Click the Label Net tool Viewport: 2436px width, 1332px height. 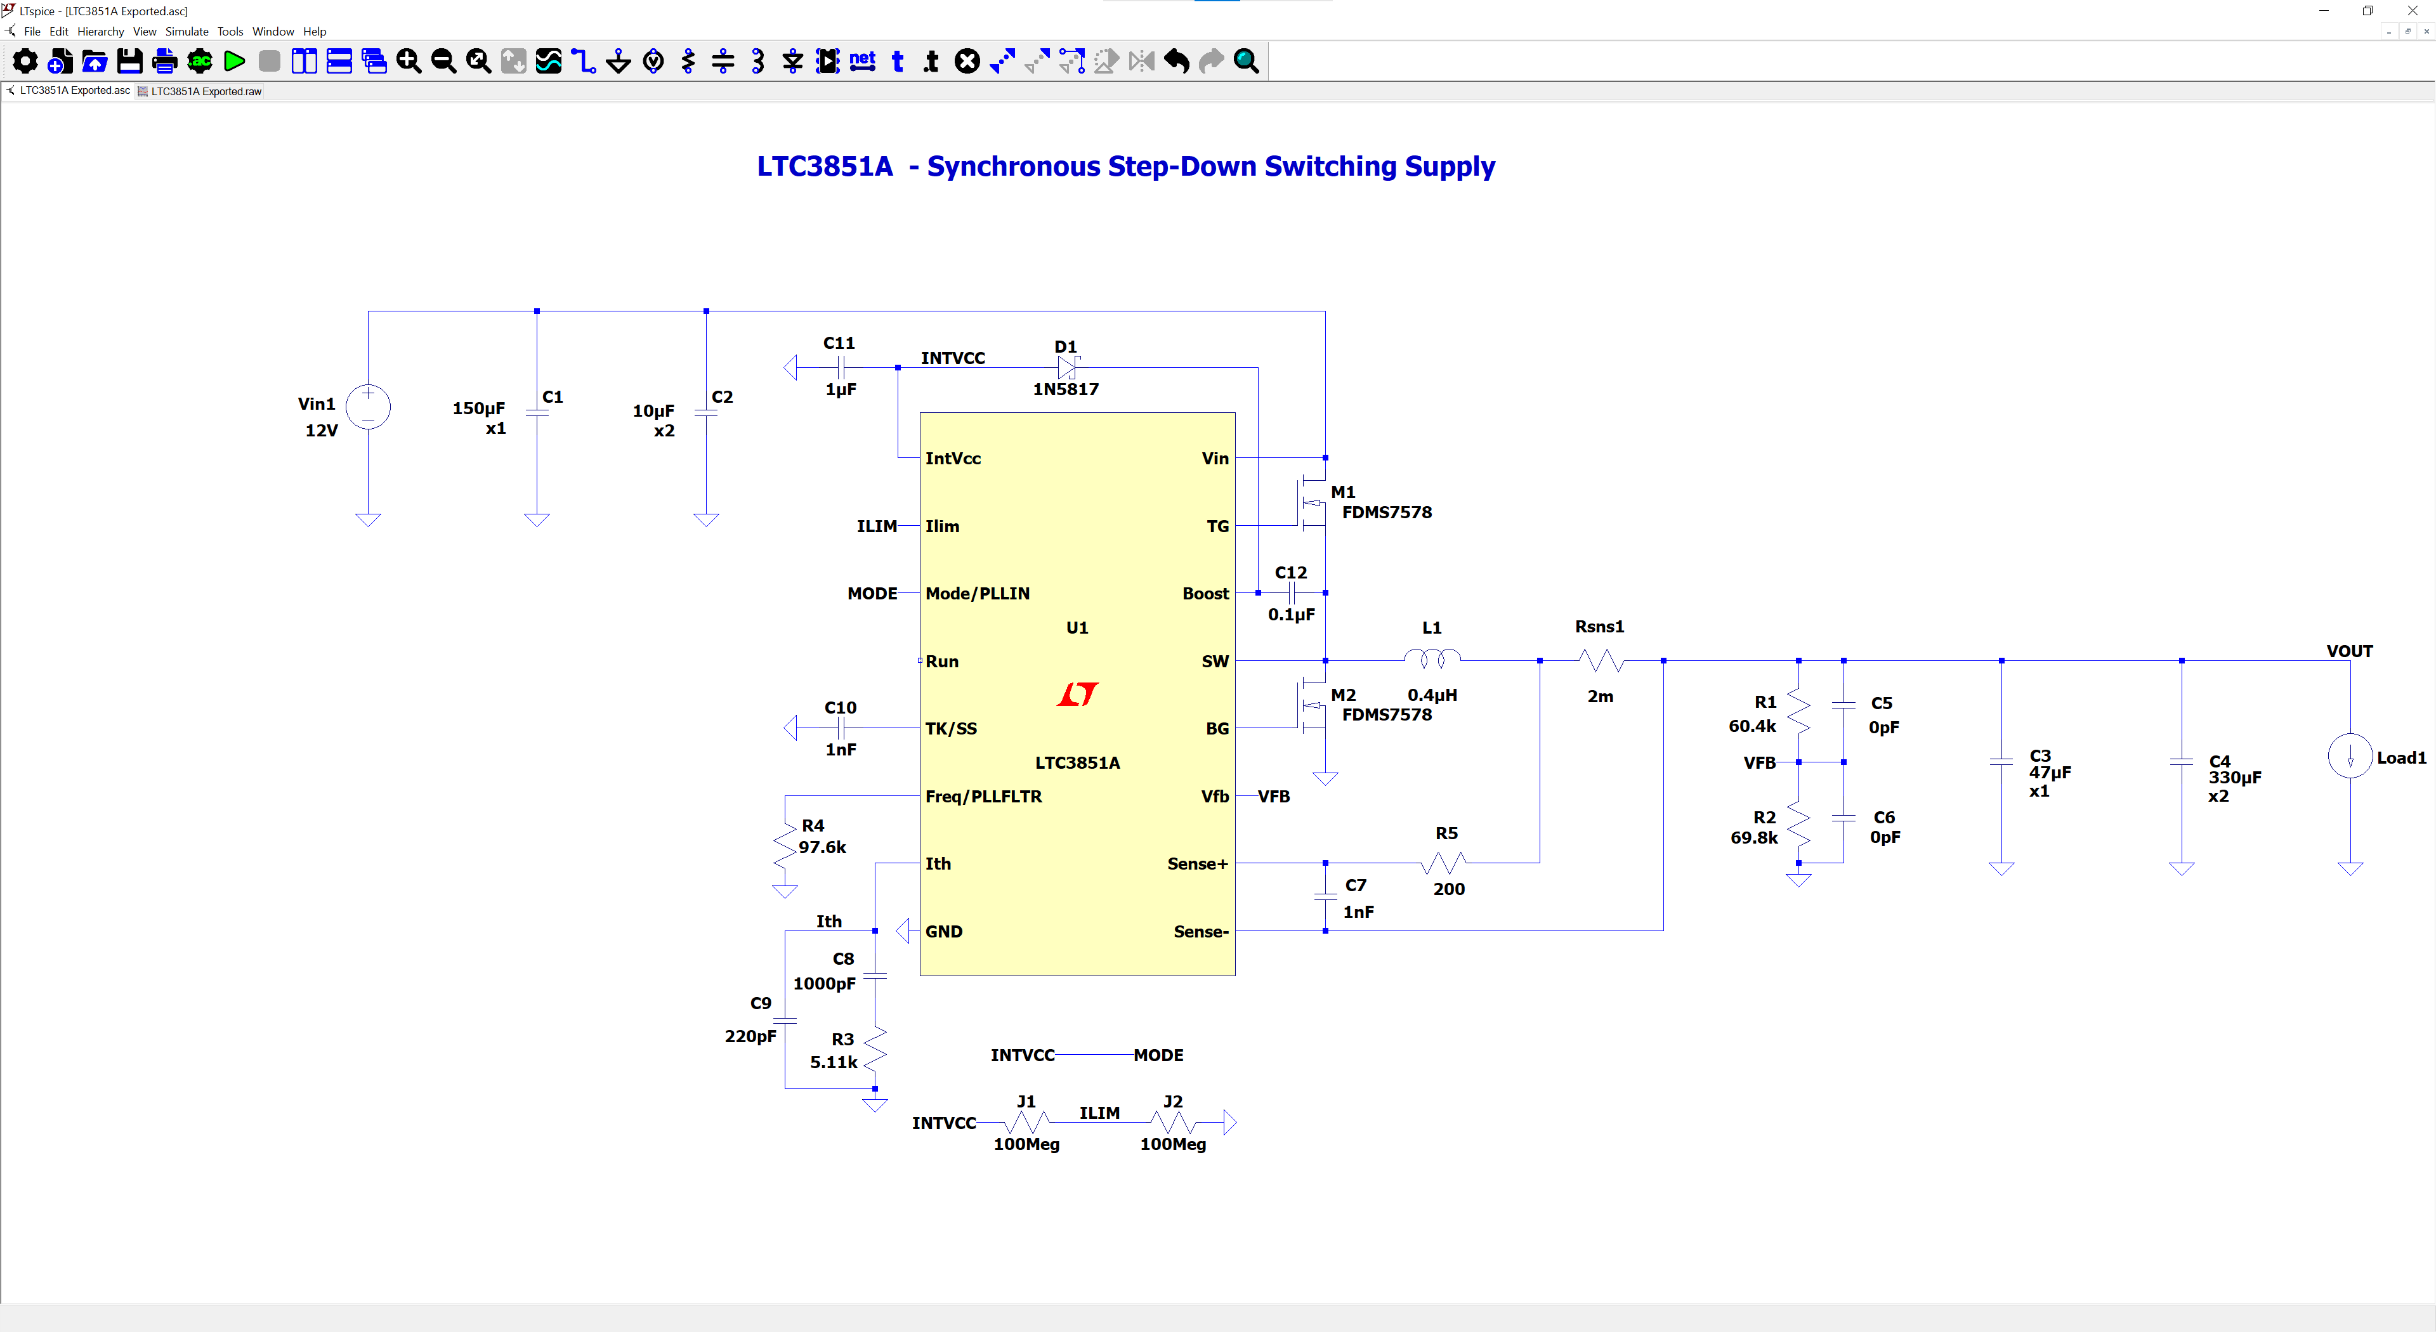point(863,62)
